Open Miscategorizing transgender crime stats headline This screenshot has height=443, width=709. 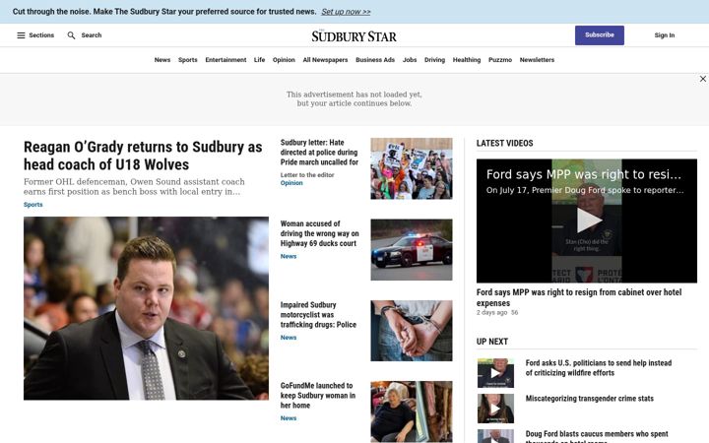point(589,399)
